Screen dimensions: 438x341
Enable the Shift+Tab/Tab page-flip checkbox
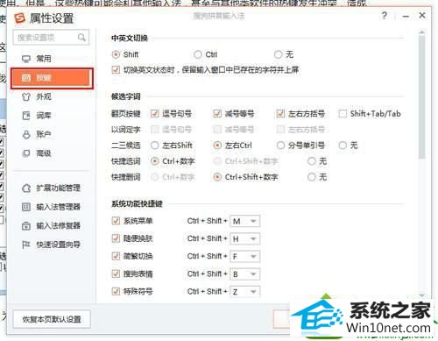click(x=343, y=113)
